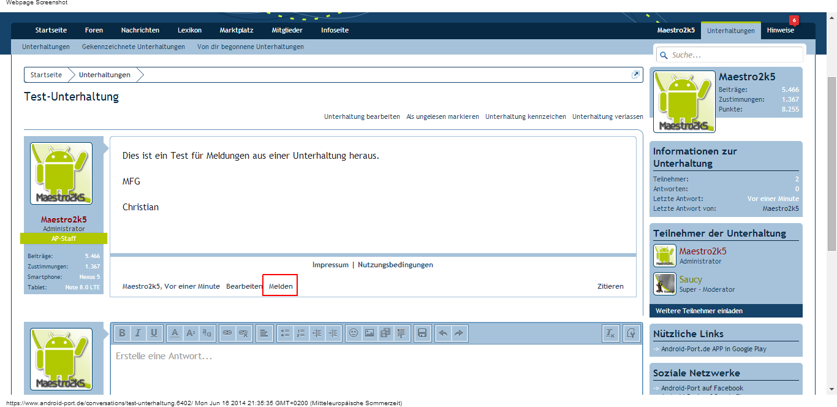Viewport: 837px width, 407px height.
Task: Open the text color picker
Action: click(175, 333)
